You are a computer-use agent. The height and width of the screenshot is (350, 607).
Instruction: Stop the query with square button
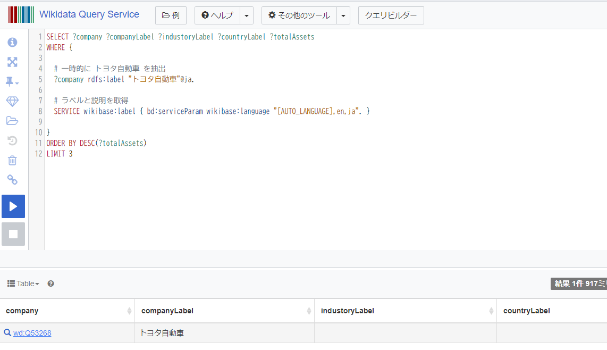(13, 234)
